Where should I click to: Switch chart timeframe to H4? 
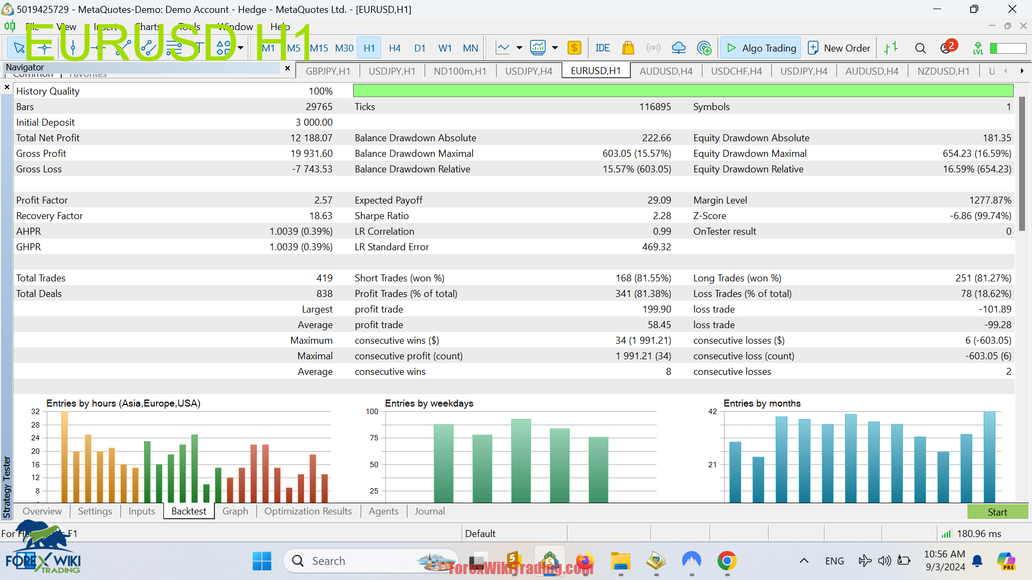pyautogui.click(x=395, y=48)
